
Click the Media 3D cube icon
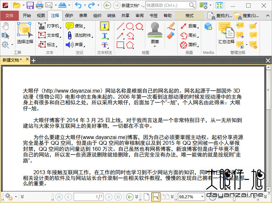coord(208,26)
